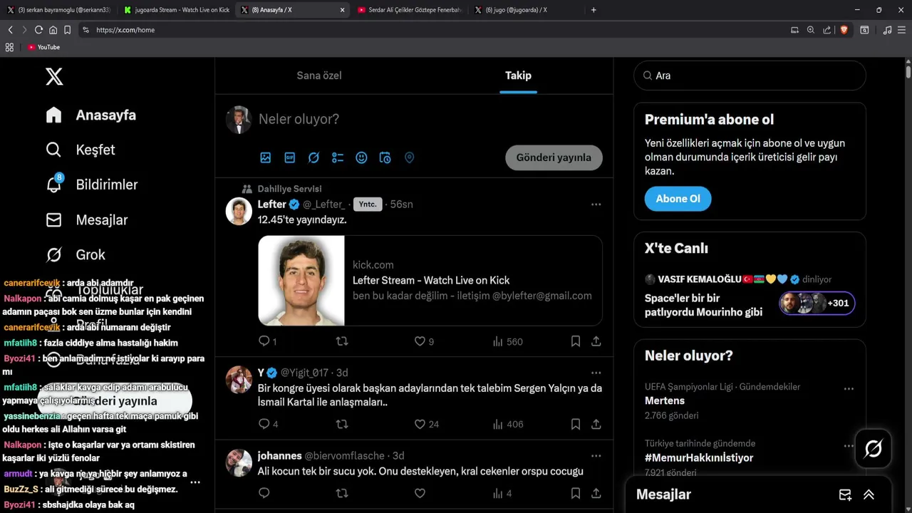Reply to johannes's post
The width and height of the screenshot is (912, 513).
pos(264,493)
